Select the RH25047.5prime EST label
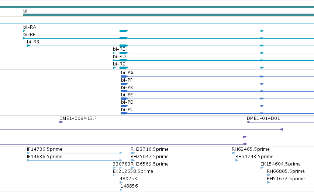 pos(149,157)
